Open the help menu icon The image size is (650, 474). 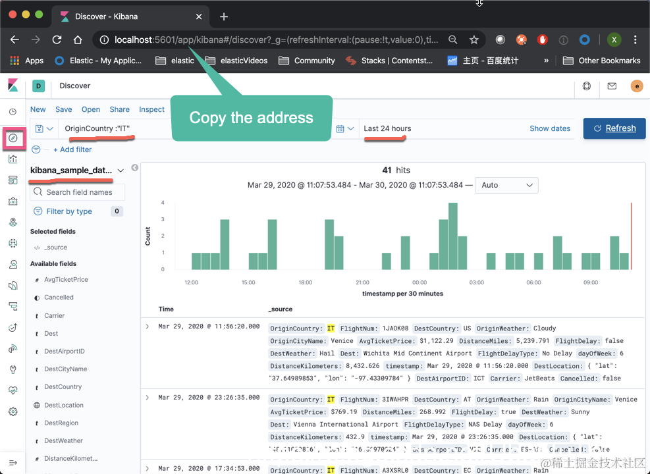coord(587,86)
